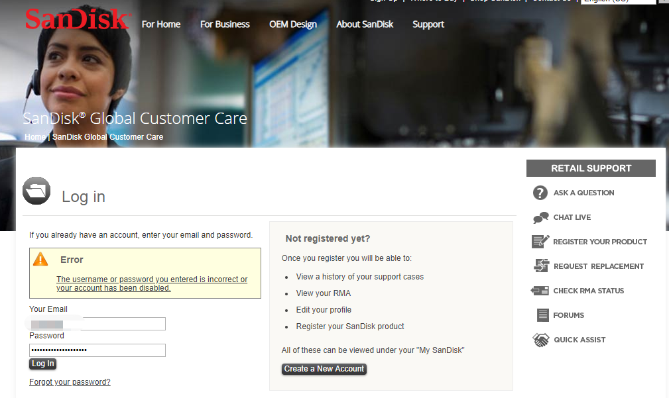Click the Request Replacement arrows icon
The image size is (669, 398).
pyautogui.click(x=542, y=266)
